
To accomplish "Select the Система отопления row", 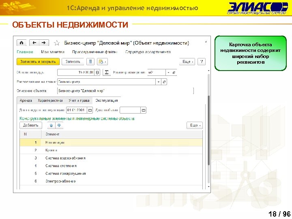I will pyautogui.click(x=111, y=166).
